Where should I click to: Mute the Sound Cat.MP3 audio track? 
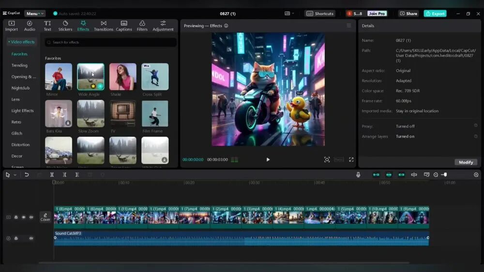pos(31,238)
